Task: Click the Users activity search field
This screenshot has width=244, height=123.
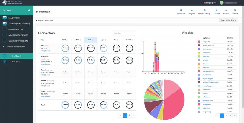Action: click(124, 33)
